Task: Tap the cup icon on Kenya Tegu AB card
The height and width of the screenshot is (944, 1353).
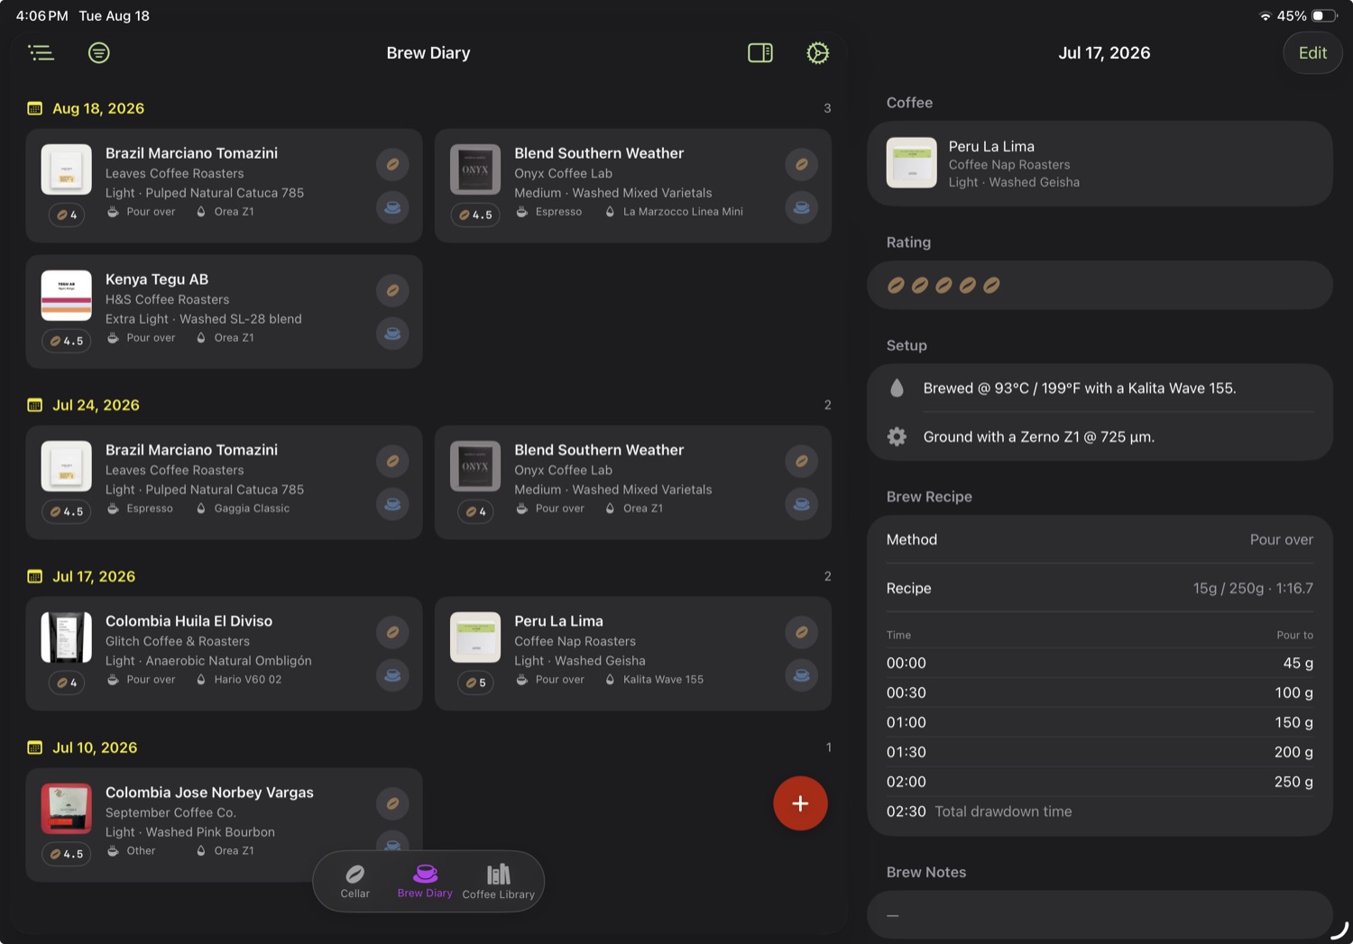Action: click(x=392, y=334)
